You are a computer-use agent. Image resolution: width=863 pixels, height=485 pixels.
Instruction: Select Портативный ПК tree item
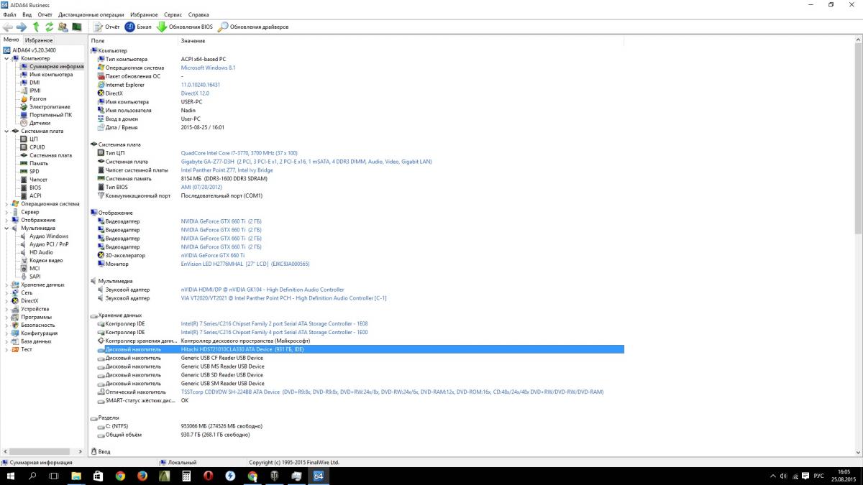point(50,115)
